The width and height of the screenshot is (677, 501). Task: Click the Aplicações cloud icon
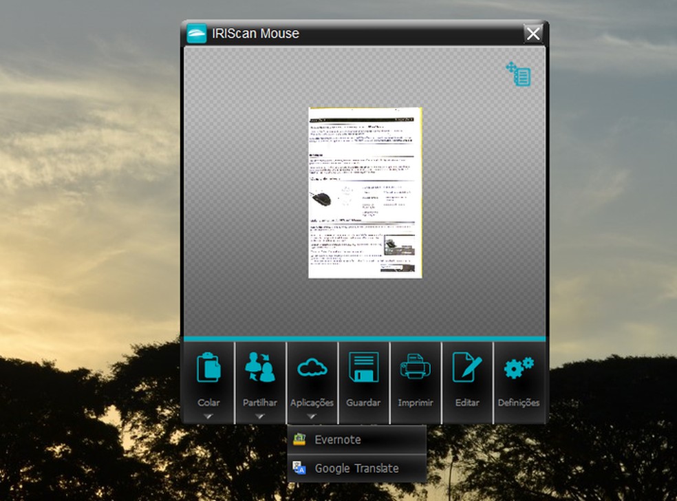coord(312,367)
